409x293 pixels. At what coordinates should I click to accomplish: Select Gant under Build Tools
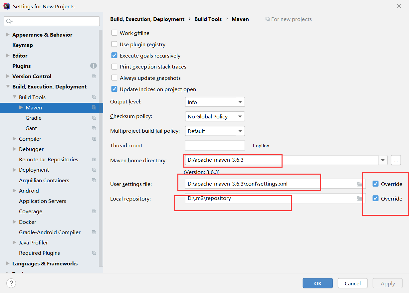pos(31,128)
